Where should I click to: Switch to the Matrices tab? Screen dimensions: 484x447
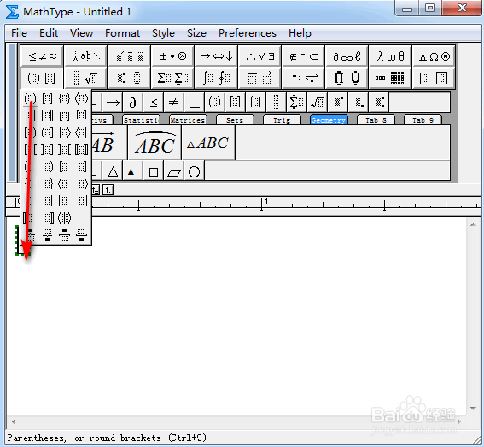point(188,120)
